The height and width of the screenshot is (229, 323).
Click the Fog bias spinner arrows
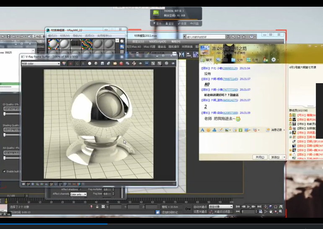pos(113,193)
